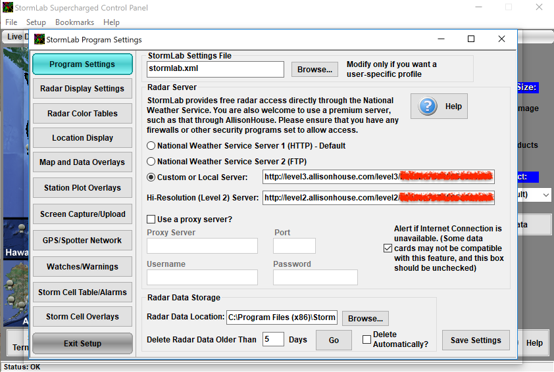Open the Radar Color Tables section
The width and height of the screenshot is (554, 372).
tap(83, 113)
